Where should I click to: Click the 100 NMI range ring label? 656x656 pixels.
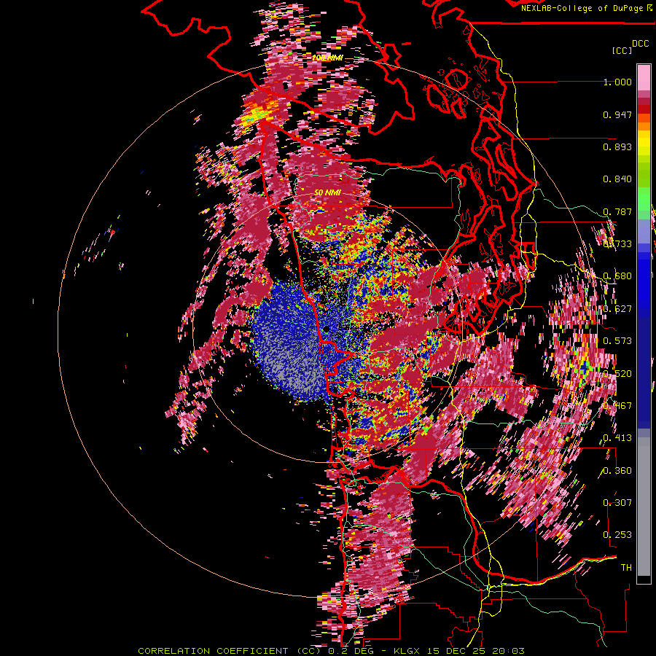328,58
